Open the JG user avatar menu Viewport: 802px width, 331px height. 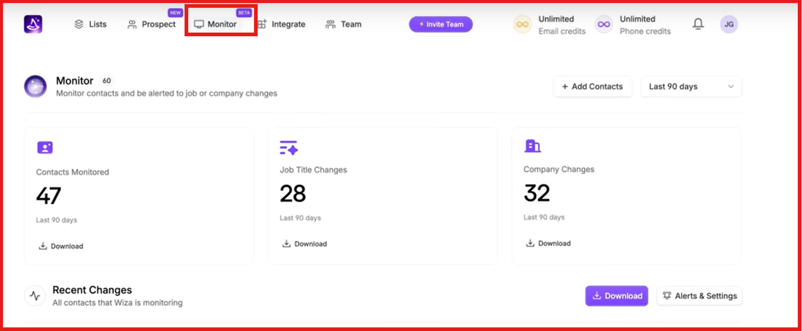tap(729, 24)
